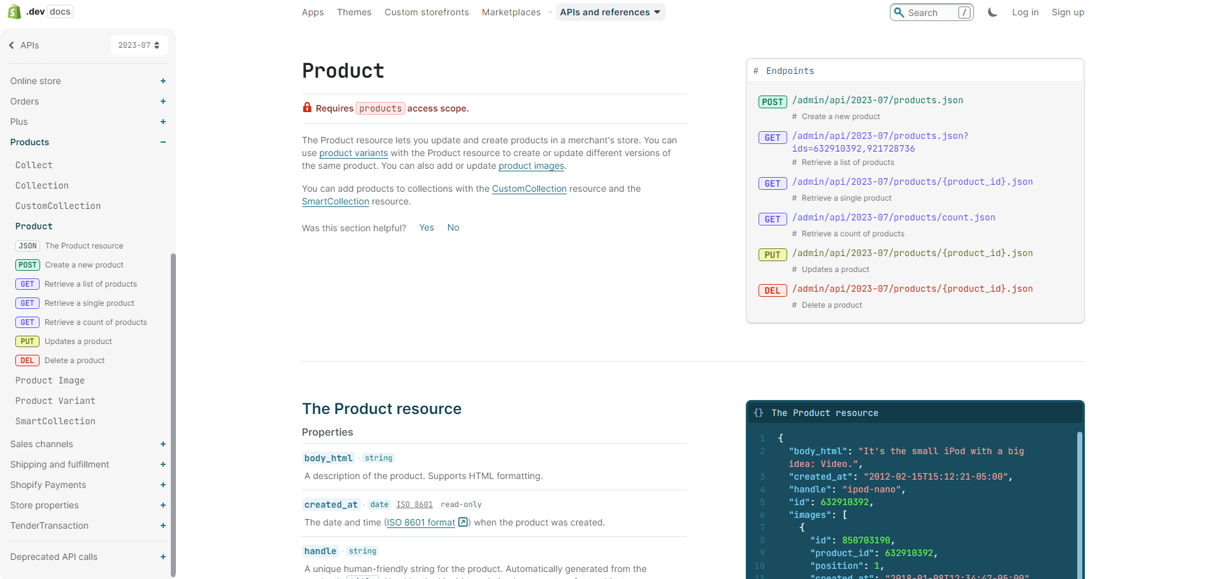This screenshot has width=1206, height=579.
Task: Click inside the Search input field
Action: pyautogui.click(x=931, y=12)
